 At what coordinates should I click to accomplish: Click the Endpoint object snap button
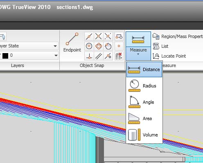click(72, 42)
